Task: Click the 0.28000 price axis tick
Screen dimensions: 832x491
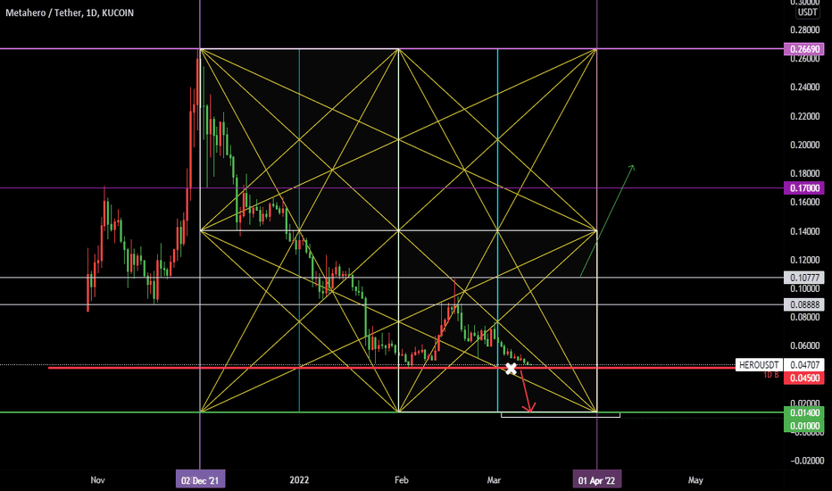Action: [x=804, y=29]
